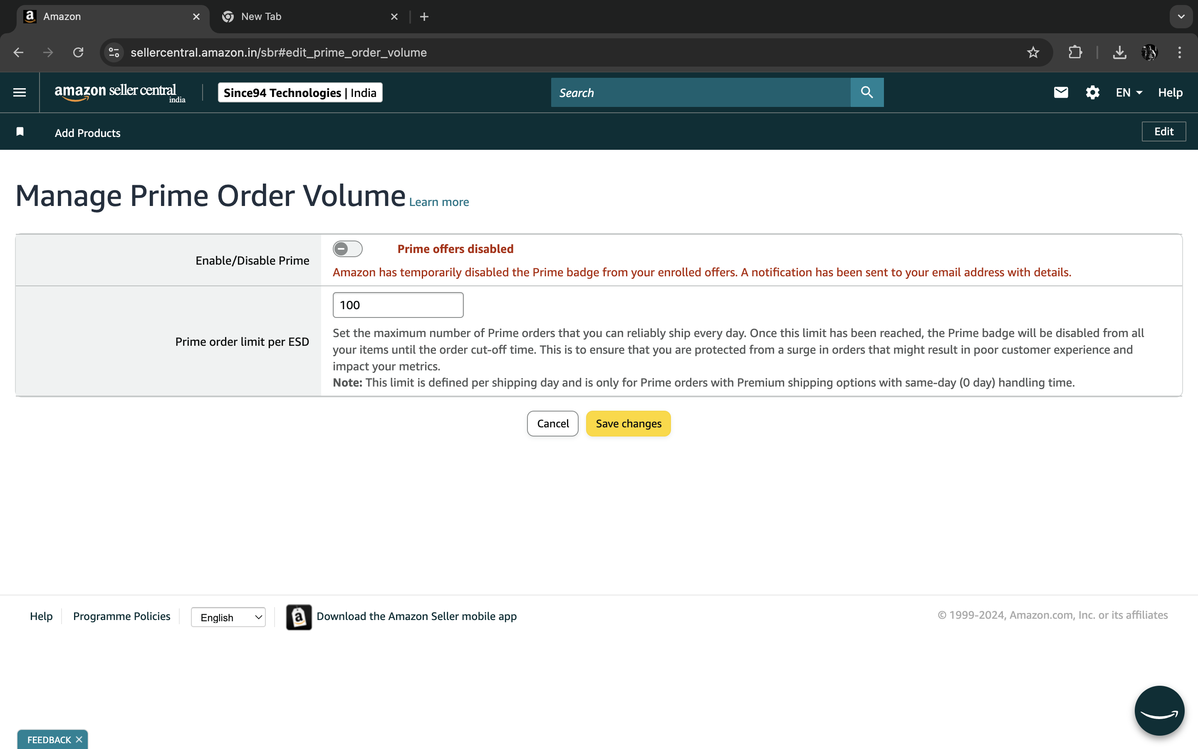Click the Since94 Technologies | India account switcher
This screenshot has width=1198, height=749.
click(300, 93)
